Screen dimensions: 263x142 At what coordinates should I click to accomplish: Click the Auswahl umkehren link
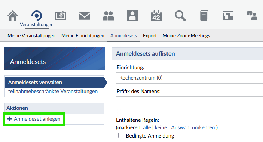coord(193,127)
